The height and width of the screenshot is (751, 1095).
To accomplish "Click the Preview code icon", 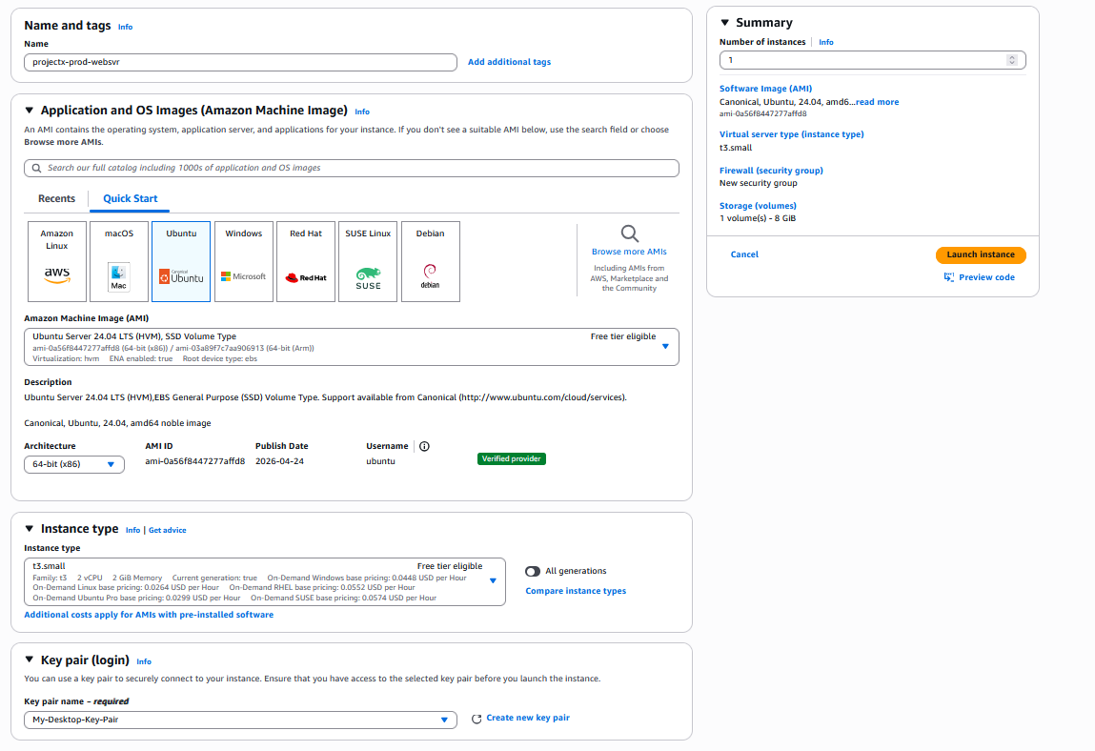I will (949, 277).
